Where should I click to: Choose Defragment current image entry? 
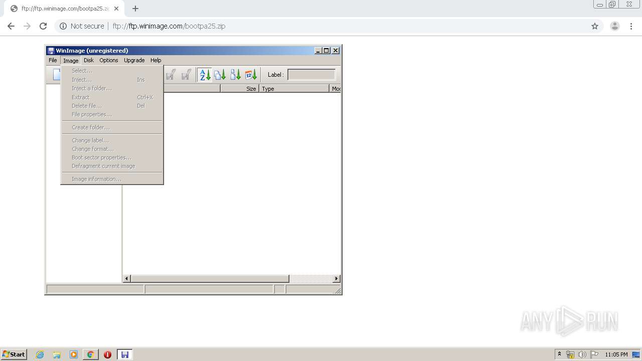[x=112, y=166]
